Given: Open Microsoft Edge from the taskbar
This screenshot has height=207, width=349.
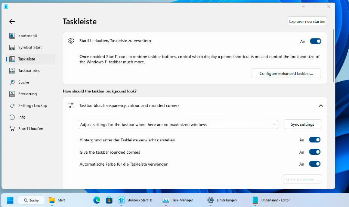Looking at the screenshot, I should click(x=97, y=200).
